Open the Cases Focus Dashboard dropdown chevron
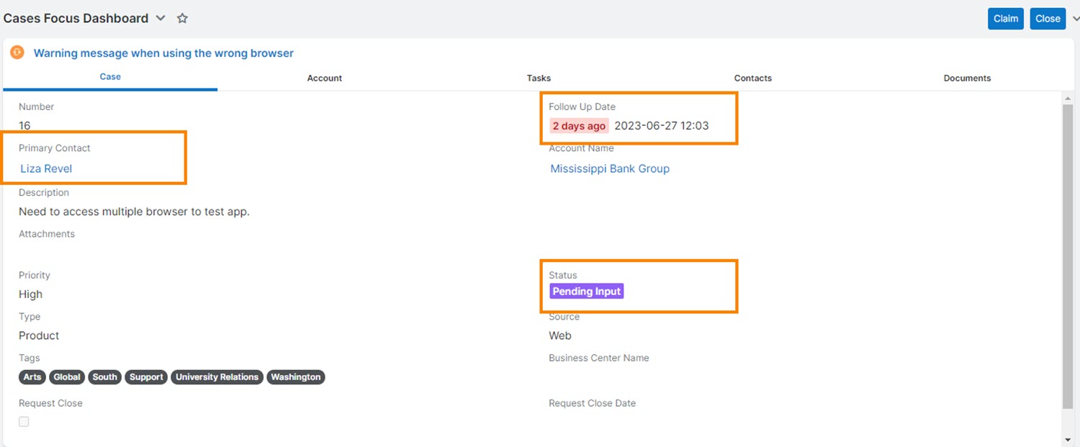The height and width of the screenshot is (447, 1080). (161, 19)
